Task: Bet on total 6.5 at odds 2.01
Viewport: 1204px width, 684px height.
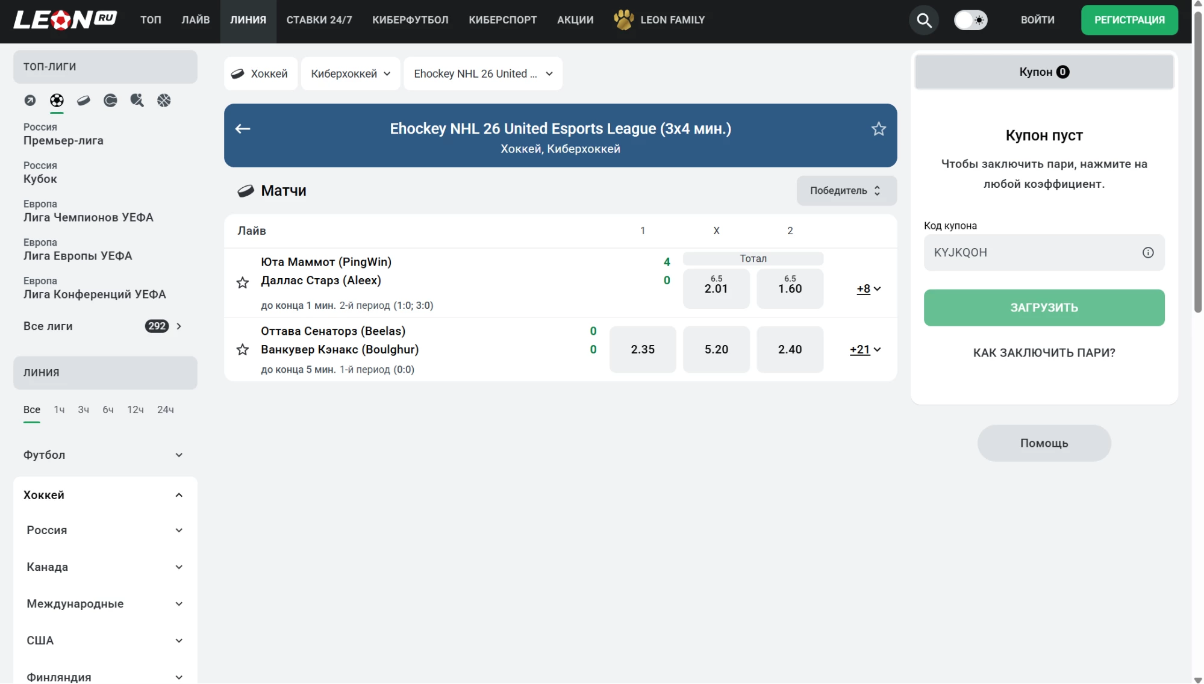Action: 716,289
